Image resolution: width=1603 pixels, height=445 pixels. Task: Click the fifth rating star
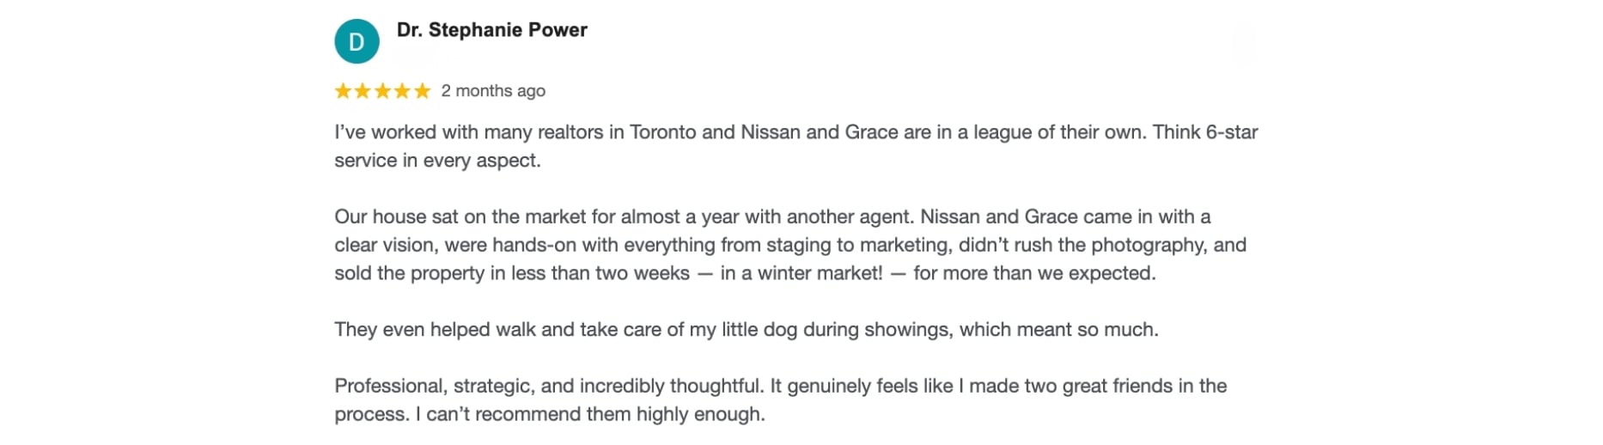(x=422, y=91)
